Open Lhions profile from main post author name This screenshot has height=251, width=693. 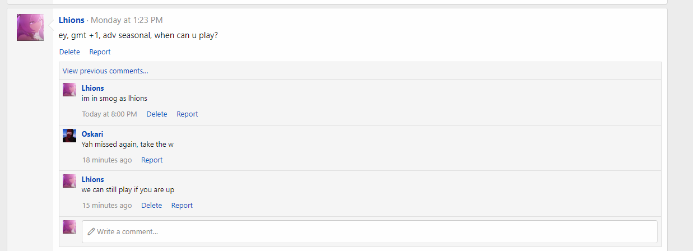[71, 20]
